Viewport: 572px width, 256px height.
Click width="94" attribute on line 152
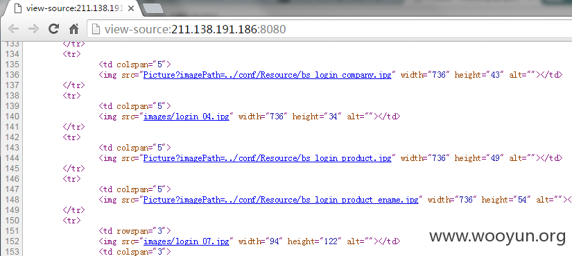point(261,241)
